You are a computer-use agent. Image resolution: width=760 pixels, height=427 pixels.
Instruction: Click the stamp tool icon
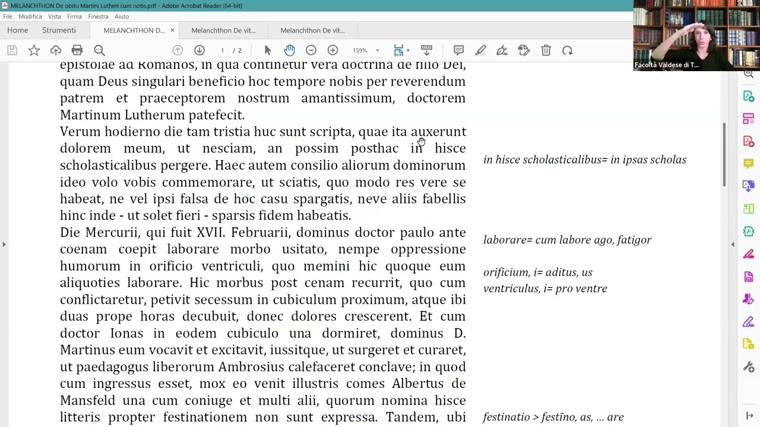(x=524, y=50)
